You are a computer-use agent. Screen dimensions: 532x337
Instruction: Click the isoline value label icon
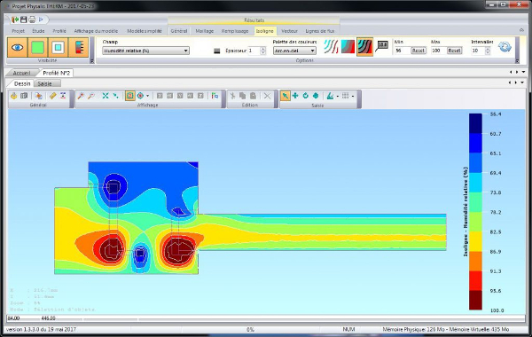382,46
